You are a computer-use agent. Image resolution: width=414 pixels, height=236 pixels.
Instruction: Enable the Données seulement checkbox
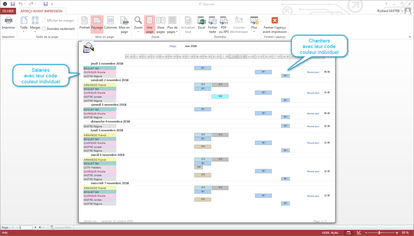[x=44, y=29]
